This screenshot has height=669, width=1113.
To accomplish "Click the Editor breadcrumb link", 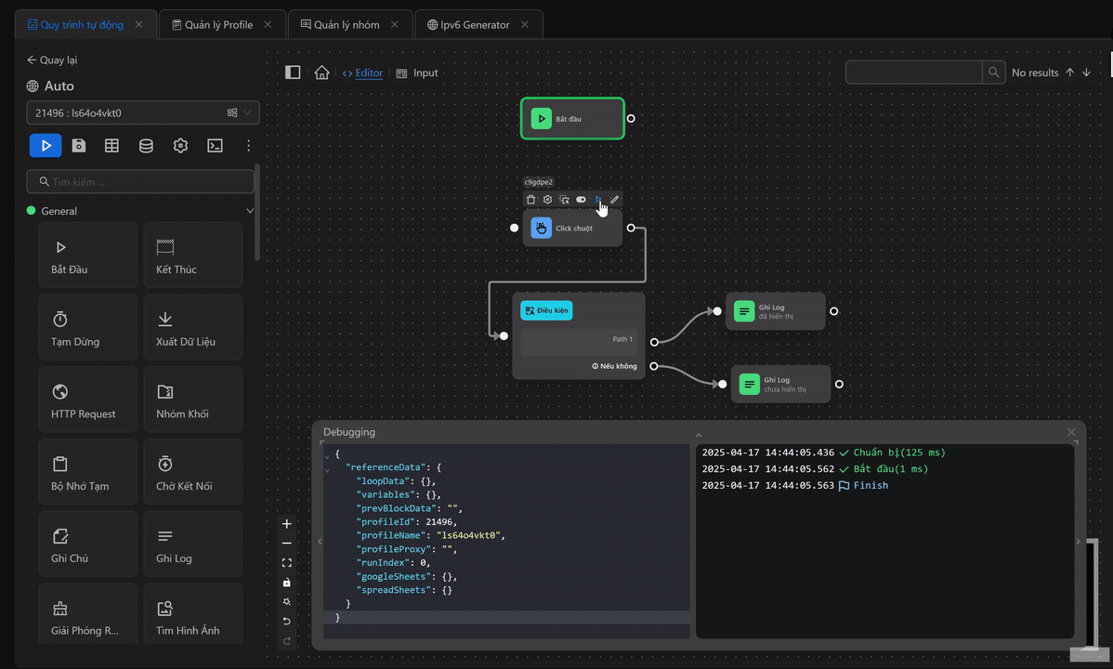I will coord(368,72).
